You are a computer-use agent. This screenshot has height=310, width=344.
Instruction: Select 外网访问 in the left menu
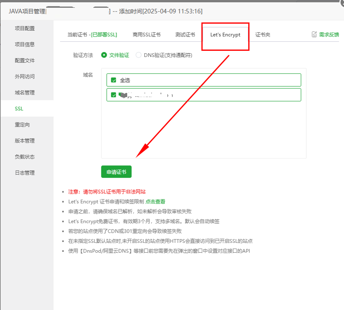[25, 77]
